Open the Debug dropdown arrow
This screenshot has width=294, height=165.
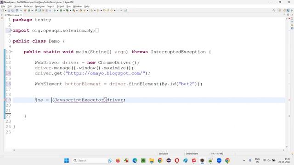[57, 11]
